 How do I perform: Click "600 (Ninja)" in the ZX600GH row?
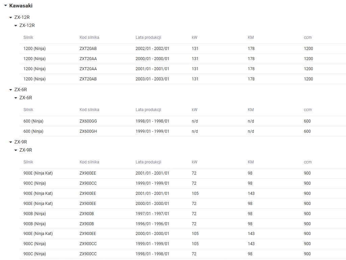click(33, 131)
